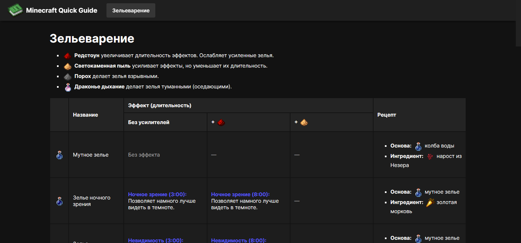Click the bold word Порох
This screenshot has height=243, width=521.
coord(83,76)
